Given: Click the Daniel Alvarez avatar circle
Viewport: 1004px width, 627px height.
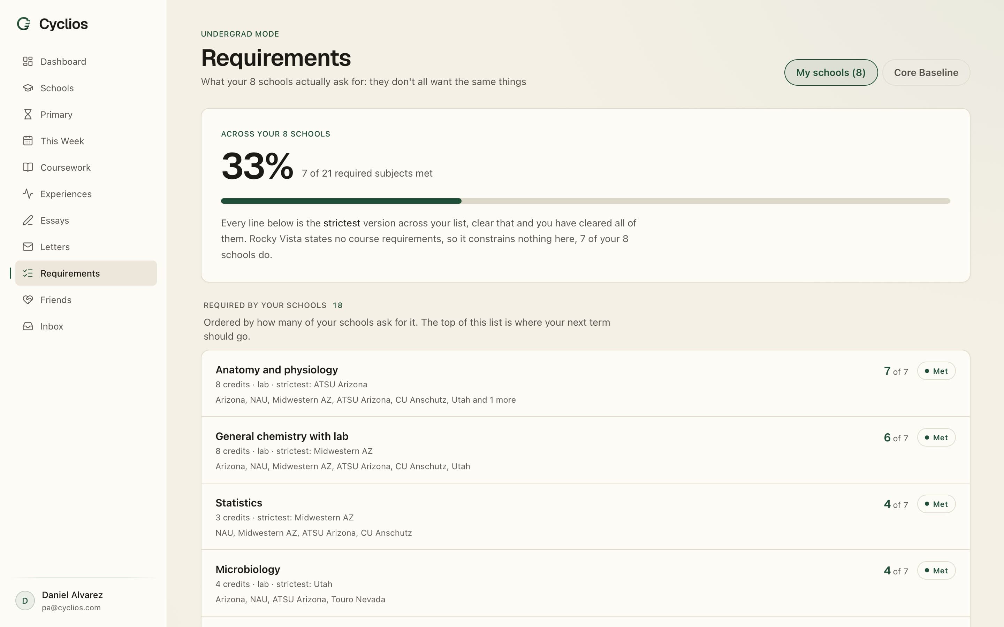Looking at the screenshot, I should (25, 601).
